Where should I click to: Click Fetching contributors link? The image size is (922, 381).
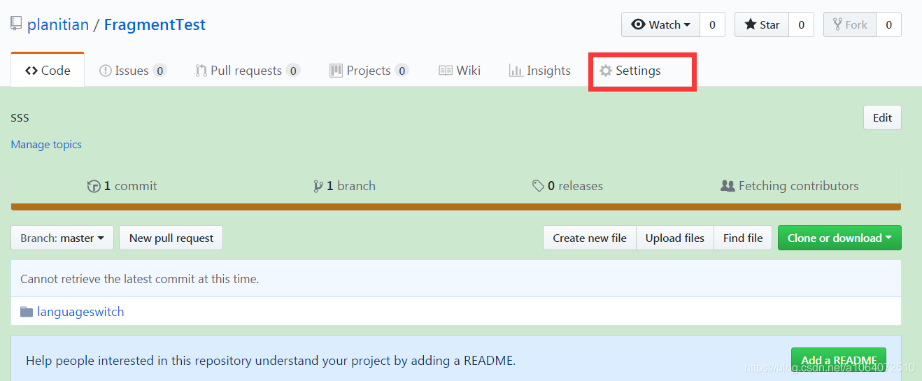tap(790, 186)
